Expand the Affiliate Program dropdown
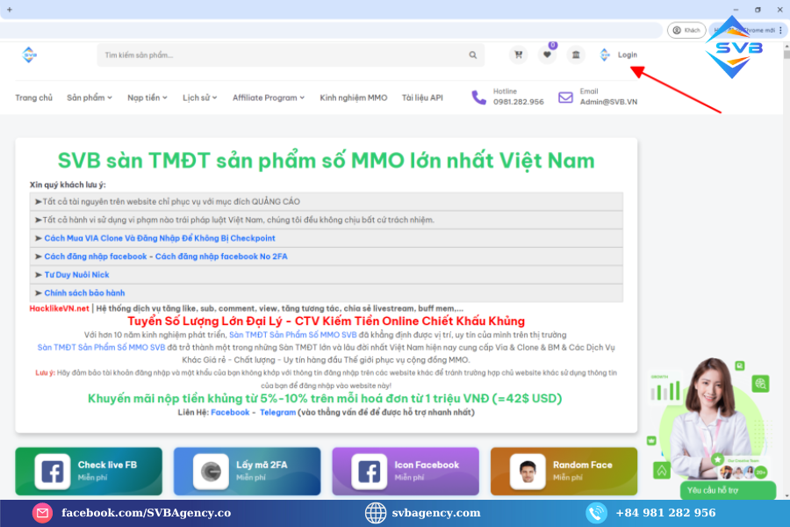 [269, 97]
